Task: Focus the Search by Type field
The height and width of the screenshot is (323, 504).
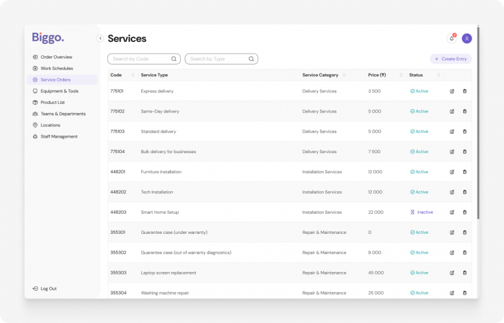Action: click(222, 59)
